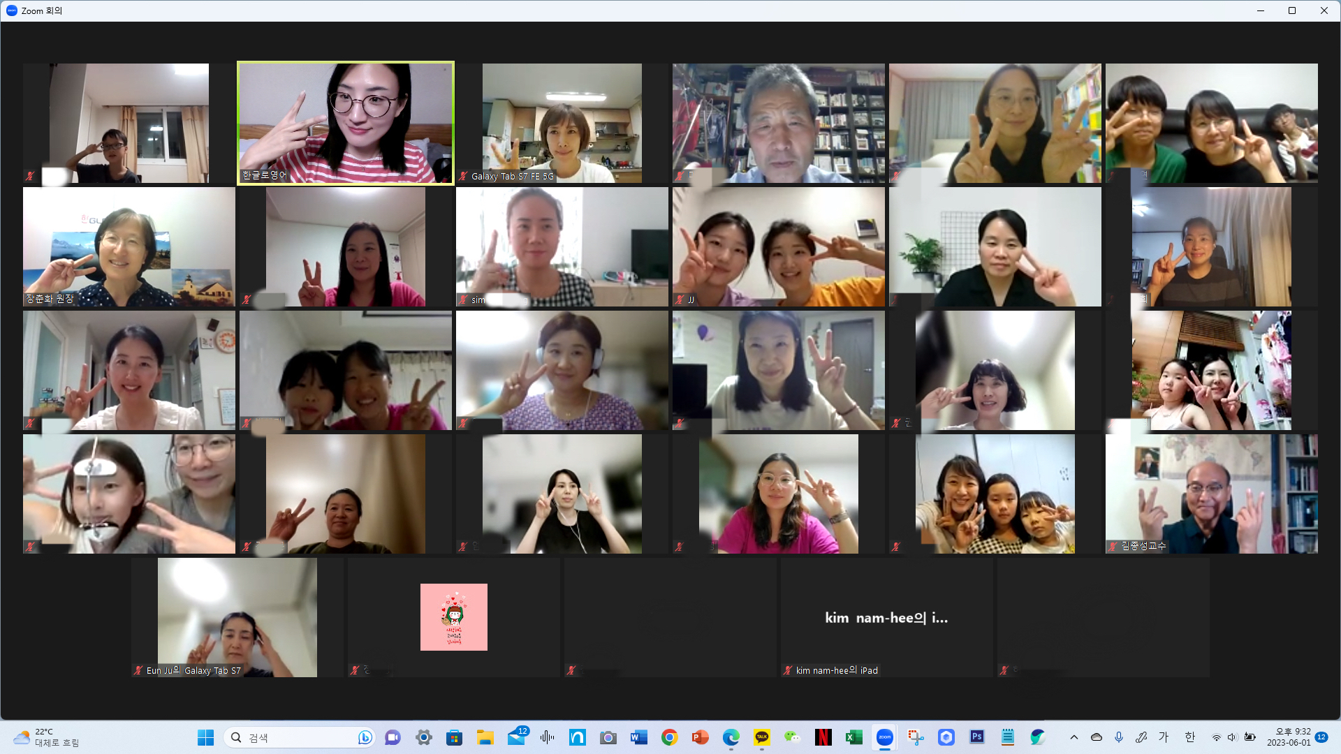This screenshot has width=1341, height=754.
Task: Launch Netflix from the taskbar
Action: [x=823, y=737]
